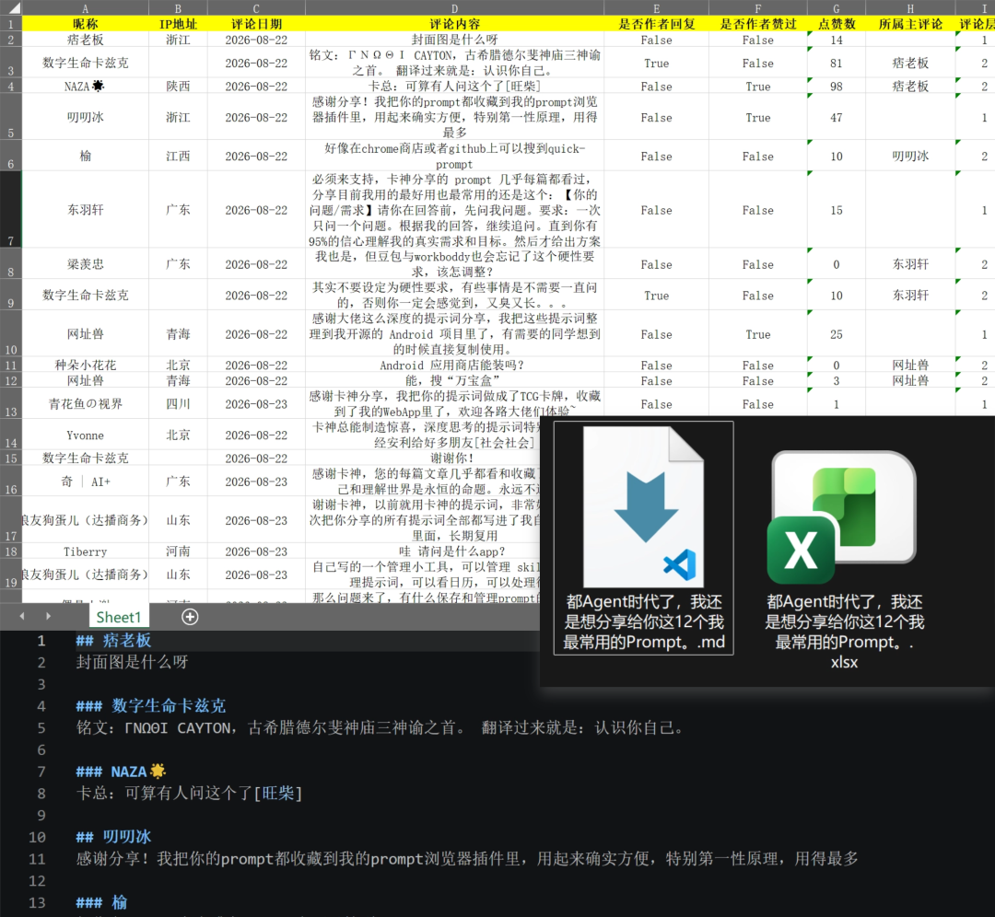
Task: Add a new sheet with plus icon
Action: click(x=190, y=617)
